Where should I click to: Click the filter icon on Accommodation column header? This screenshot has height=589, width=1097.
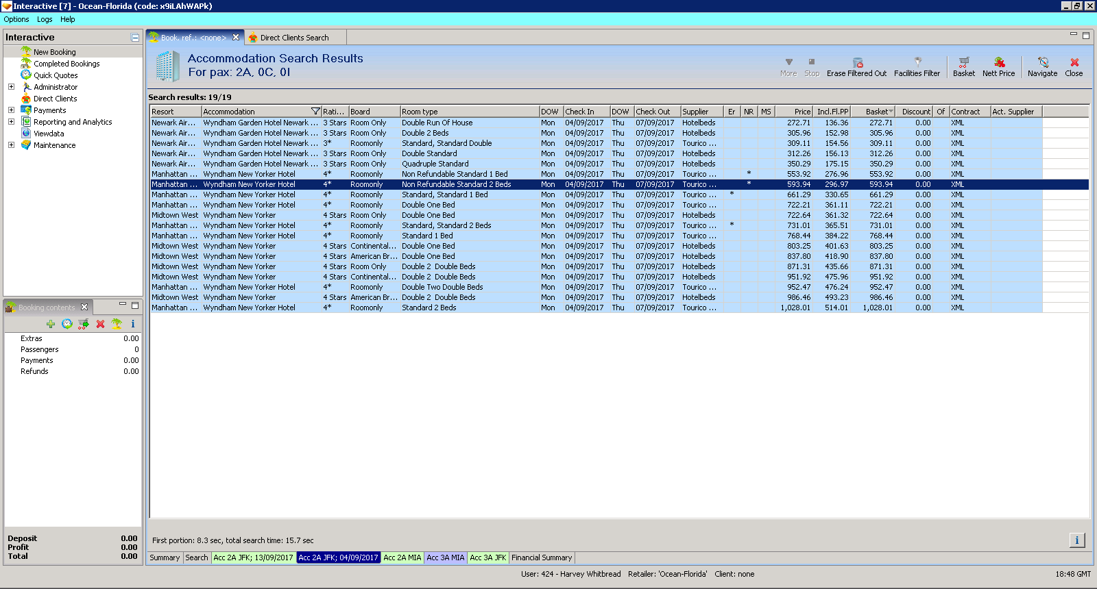point(315,112)
